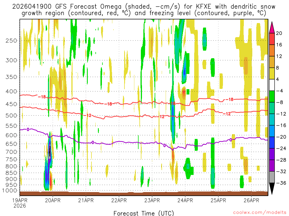Image resolution: width=289 pixels, height=216 pixels.
Task: Choose the gray swatch between -32 and -36
Action: 272,177
